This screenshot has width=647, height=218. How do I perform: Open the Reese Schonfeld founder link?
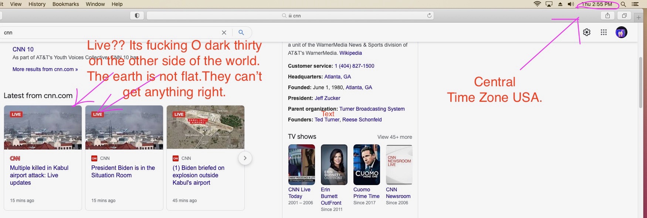(362, 120)
